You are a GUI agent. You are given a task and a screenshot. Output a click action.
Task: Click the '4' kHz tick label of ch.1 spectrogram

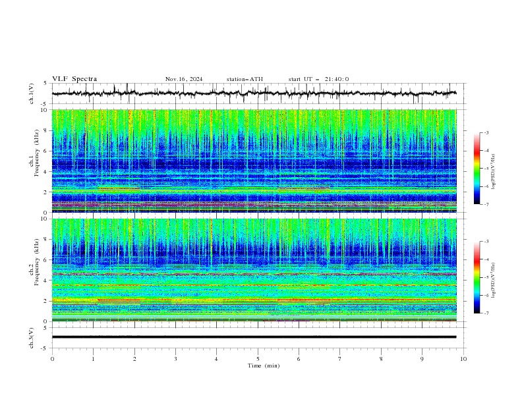click(46, 172)
